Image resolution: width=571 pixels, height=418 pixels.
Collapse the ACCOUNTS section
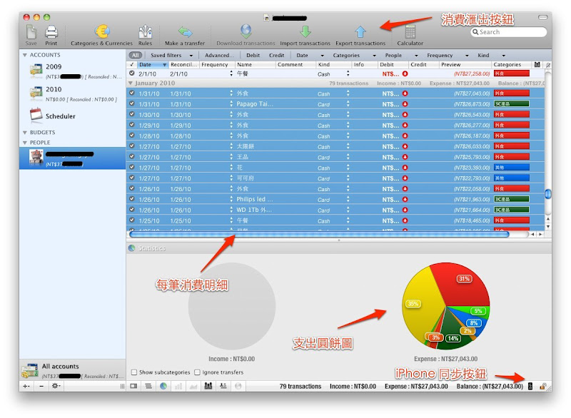(25, 55)
